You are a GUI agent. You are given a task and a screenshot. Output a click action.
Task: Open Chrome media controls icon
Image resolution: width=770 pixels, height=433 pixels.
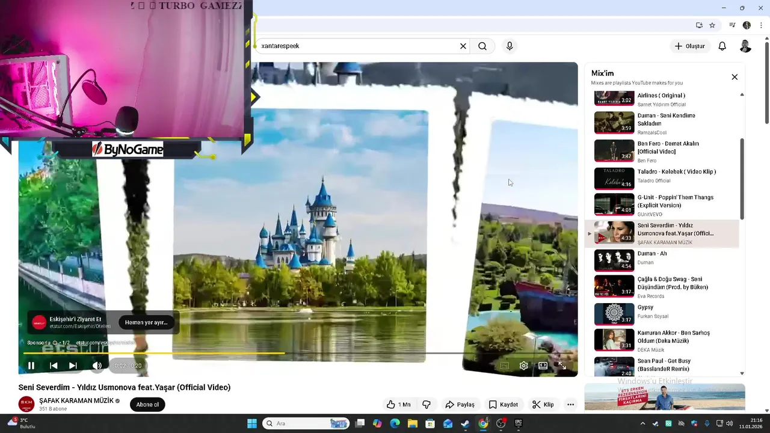[732, 25]
